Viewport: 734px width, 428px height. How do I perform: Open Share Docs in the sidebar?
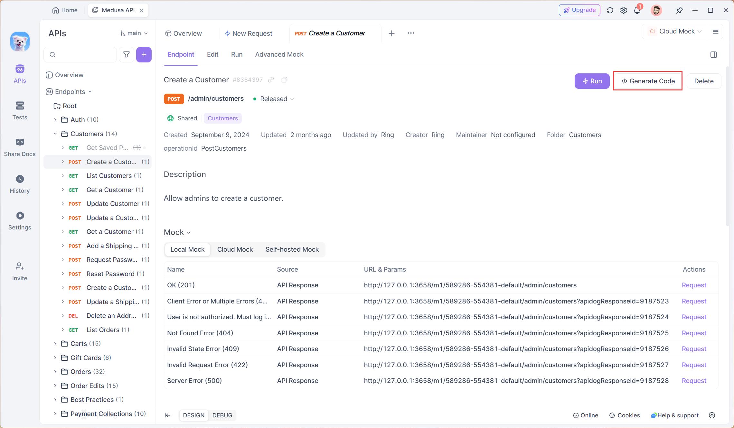(20, 147)
